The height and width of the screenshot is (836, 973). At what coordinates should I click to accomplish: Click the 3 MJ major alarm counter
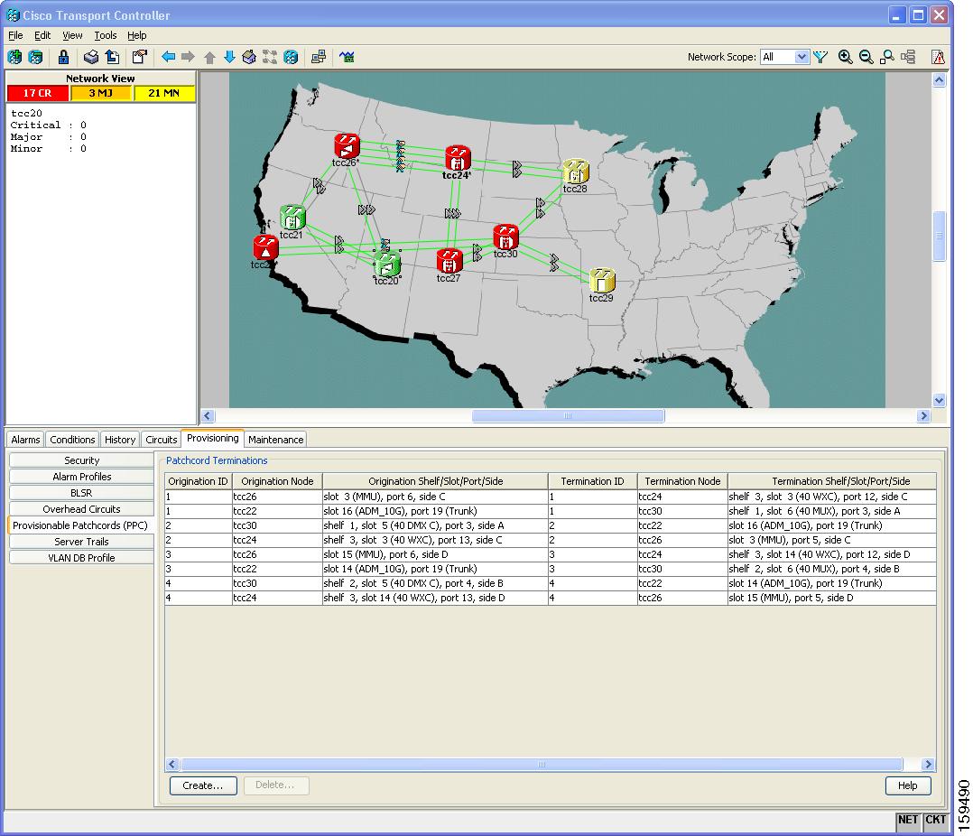[x=100, y=93]
